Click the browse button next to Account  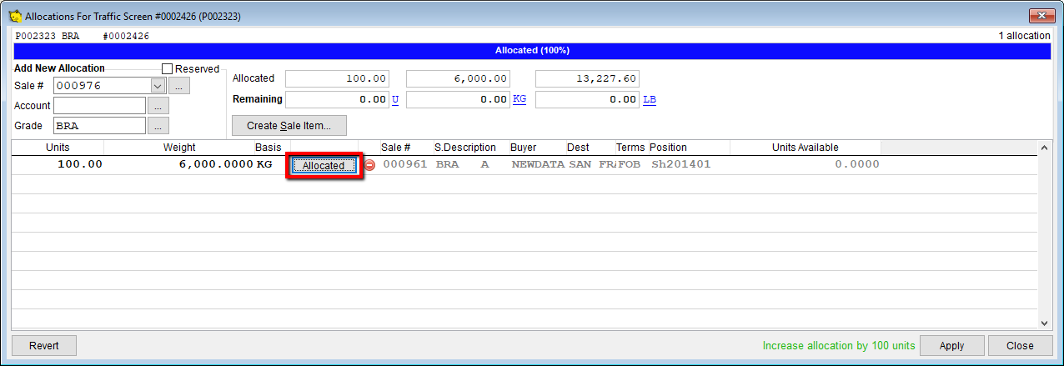(158, 106)
